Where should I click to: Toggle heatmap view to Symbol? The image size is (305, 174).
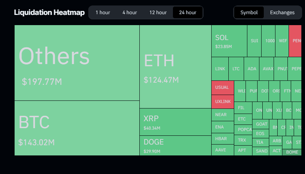(249, 12)
